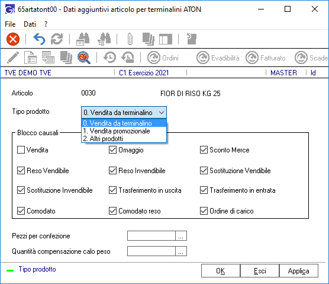Click the paperclip attachment icon
Screen dimensions: 329x284
pyautogui.click(x=130, y=39)
